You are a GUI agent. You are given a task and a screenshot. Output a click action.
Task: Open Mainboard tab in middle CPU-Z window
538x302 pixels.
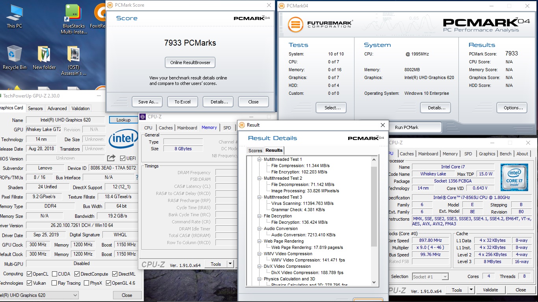pos(187,128)
